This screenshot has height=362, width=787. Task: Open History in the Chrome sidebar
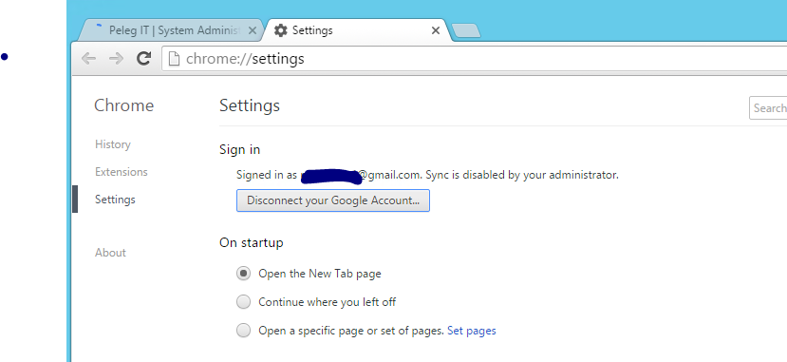pos(113,144)
